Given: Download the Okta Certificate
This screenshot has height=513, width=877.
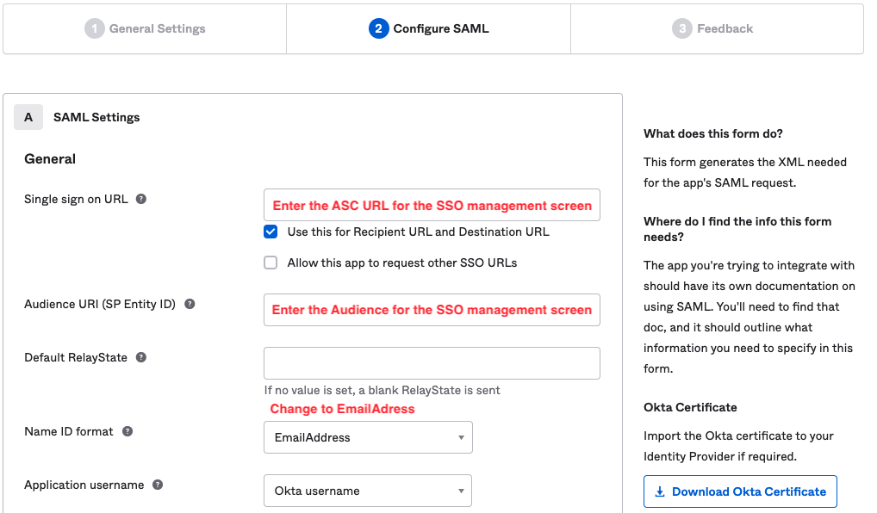Looking at the screenshot, I should pyautogui.click(x=740, y=491).
